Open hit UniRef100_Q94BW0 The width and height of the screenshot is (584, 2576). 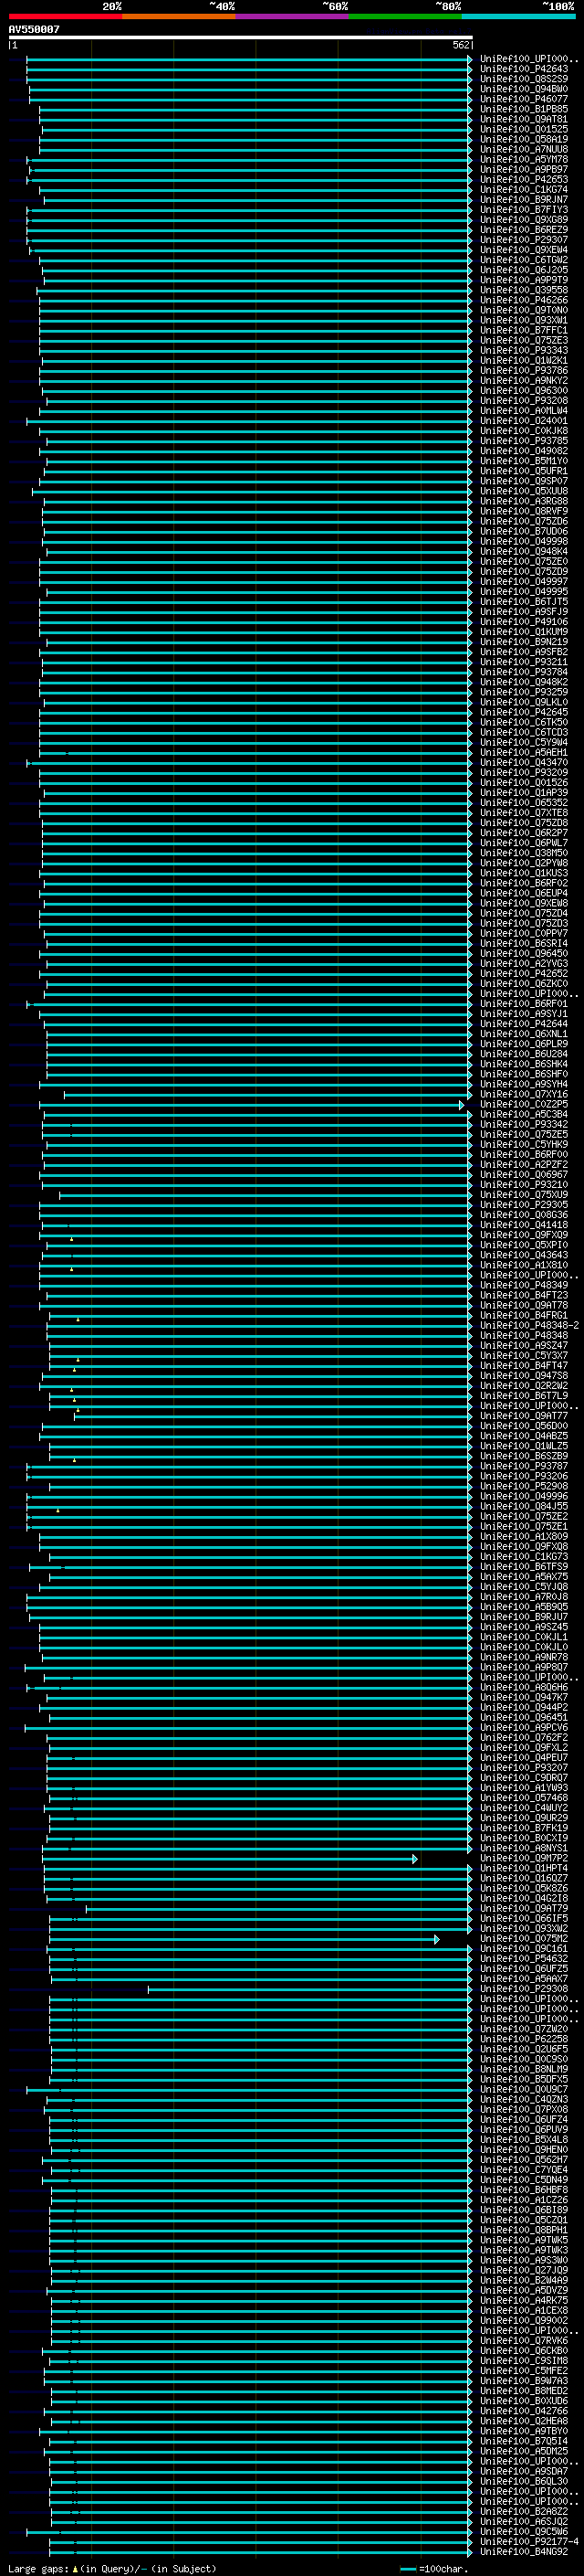(x=523, y=89)
